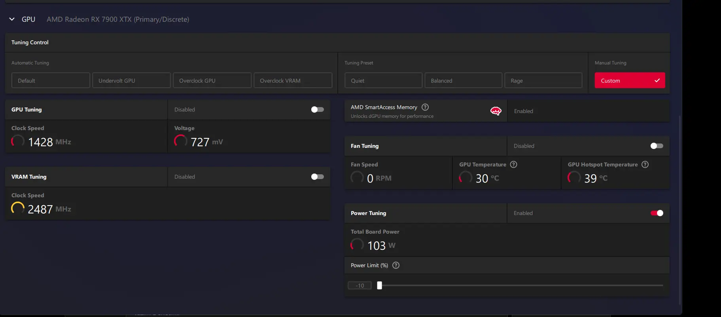Click the GPU section title
The width and height of the screenshot is (721, 317).
click(28, 19)
